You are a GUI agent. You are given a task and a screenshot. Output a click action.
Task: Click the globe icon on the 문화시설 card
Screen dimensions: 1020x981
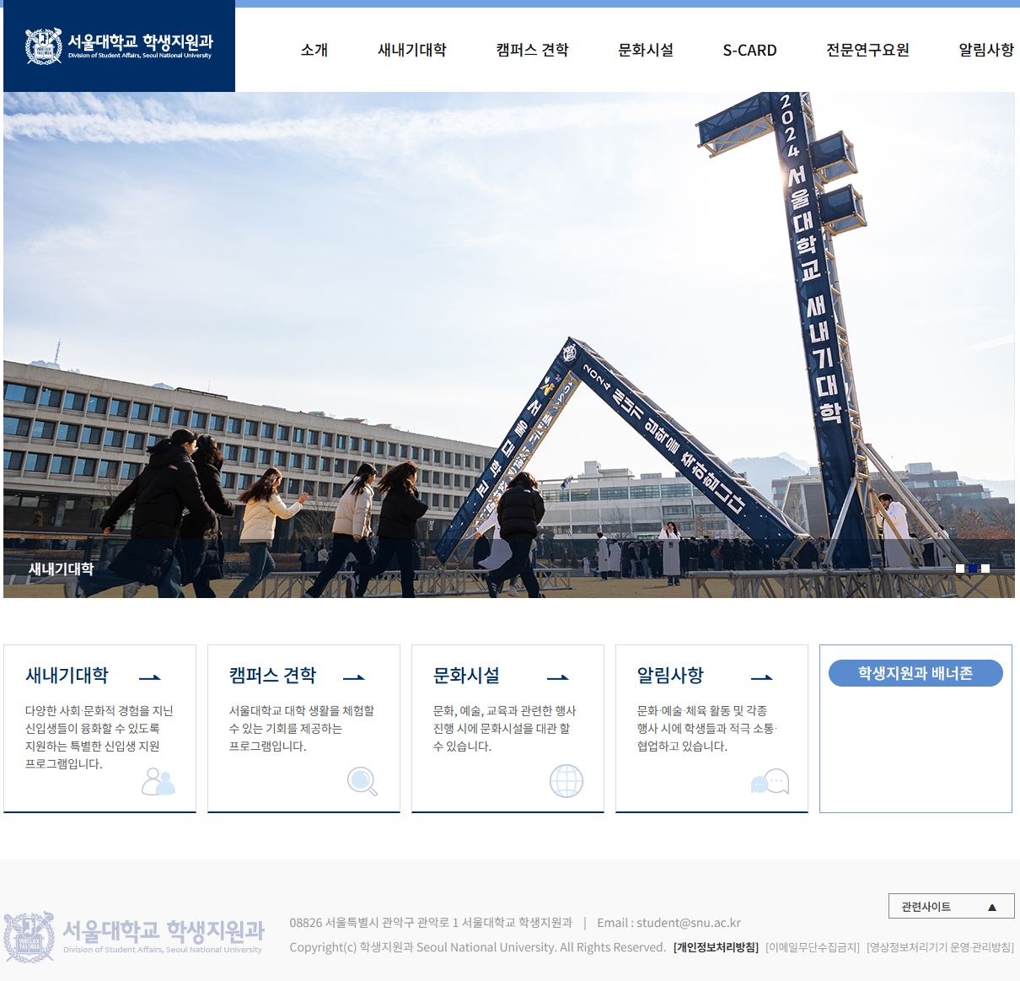(x=566, y=781)
